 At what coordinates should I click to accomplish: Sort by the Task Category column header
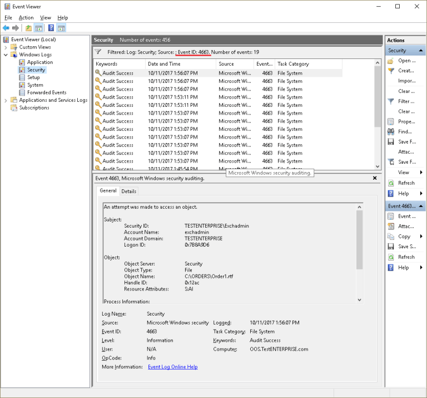pos(308,64)
